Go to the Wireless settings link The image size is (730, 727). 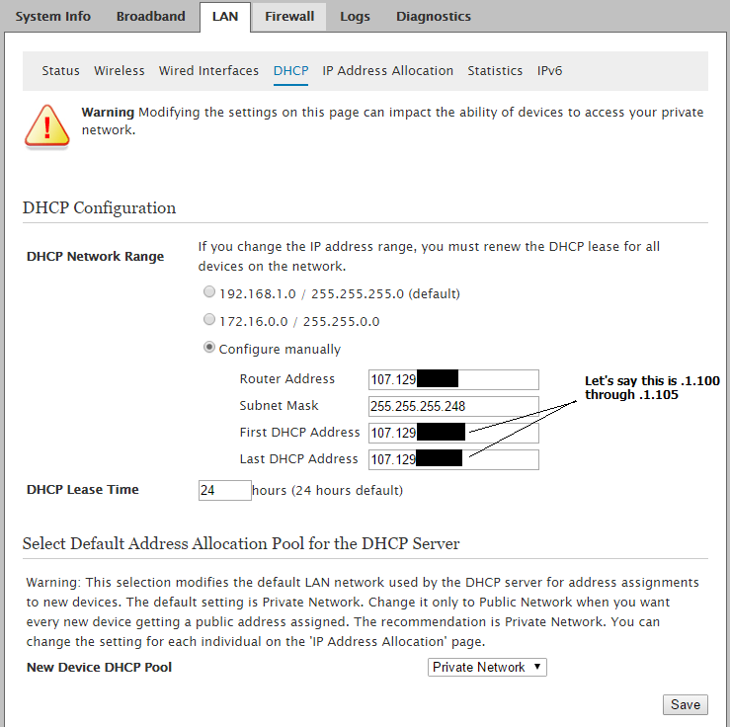click(x=120, y=71)
